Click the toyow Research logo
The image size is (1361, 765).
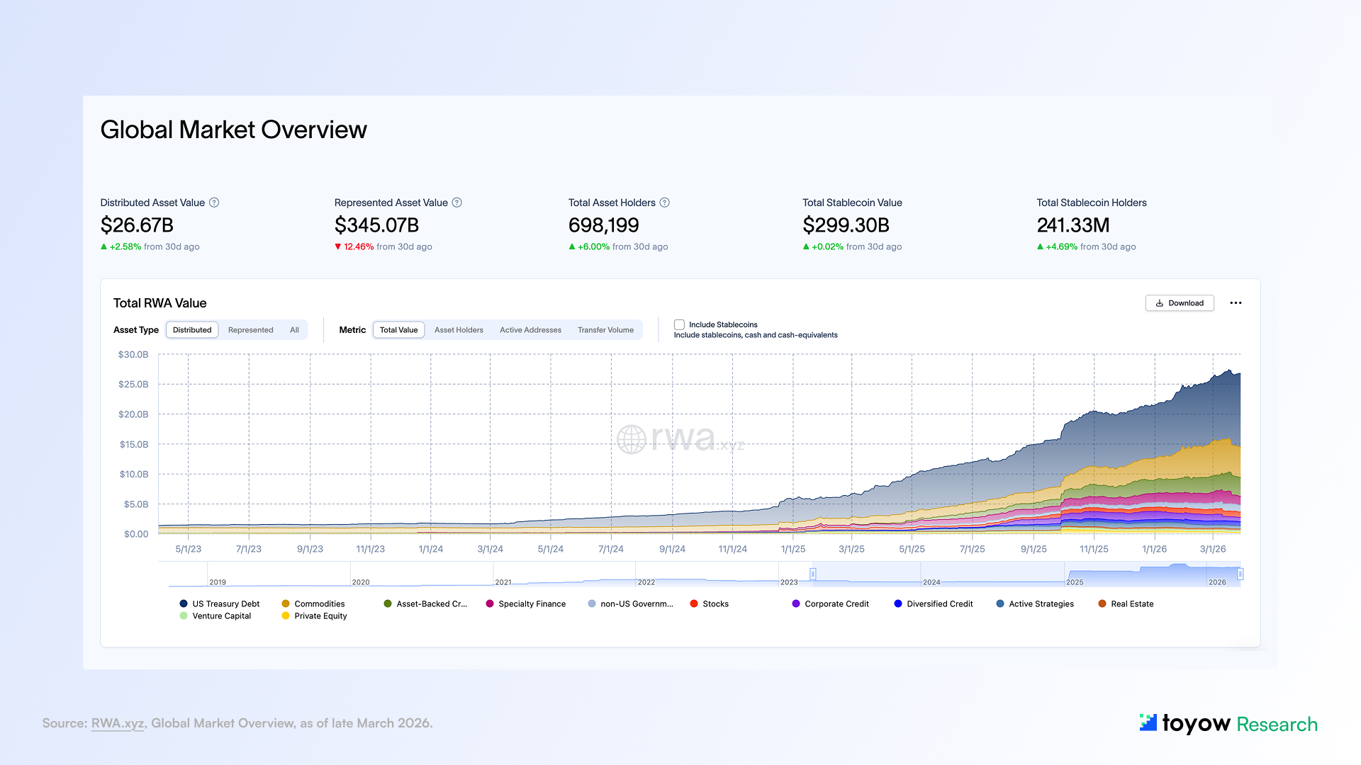point(1228,723)
